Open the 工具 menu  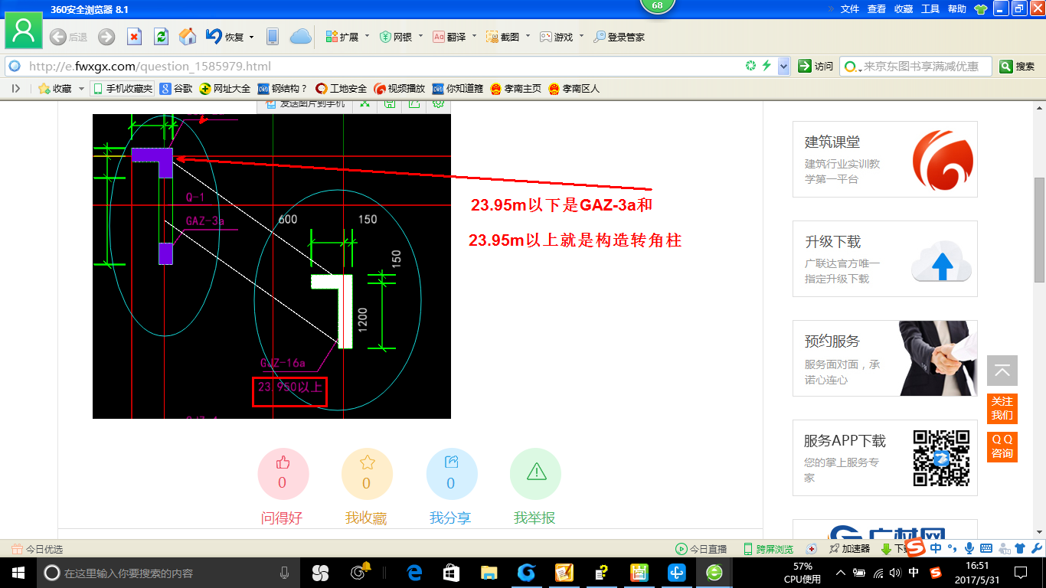[x=930, y=9]
